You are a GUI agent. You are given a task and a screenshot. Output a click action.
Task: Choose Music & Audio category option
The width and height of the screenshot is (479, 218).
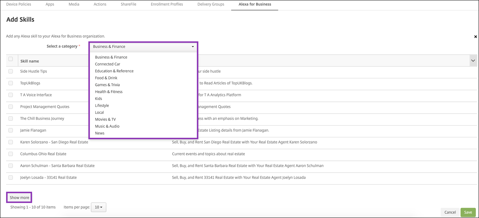(107, 126)
